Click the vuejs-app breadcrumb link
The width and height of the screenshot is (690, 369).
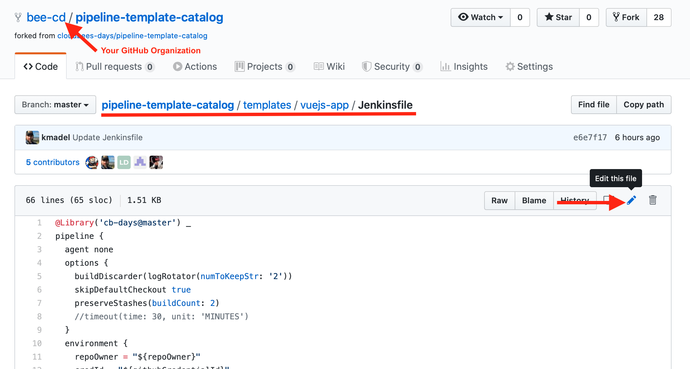[x=325, y=105]
